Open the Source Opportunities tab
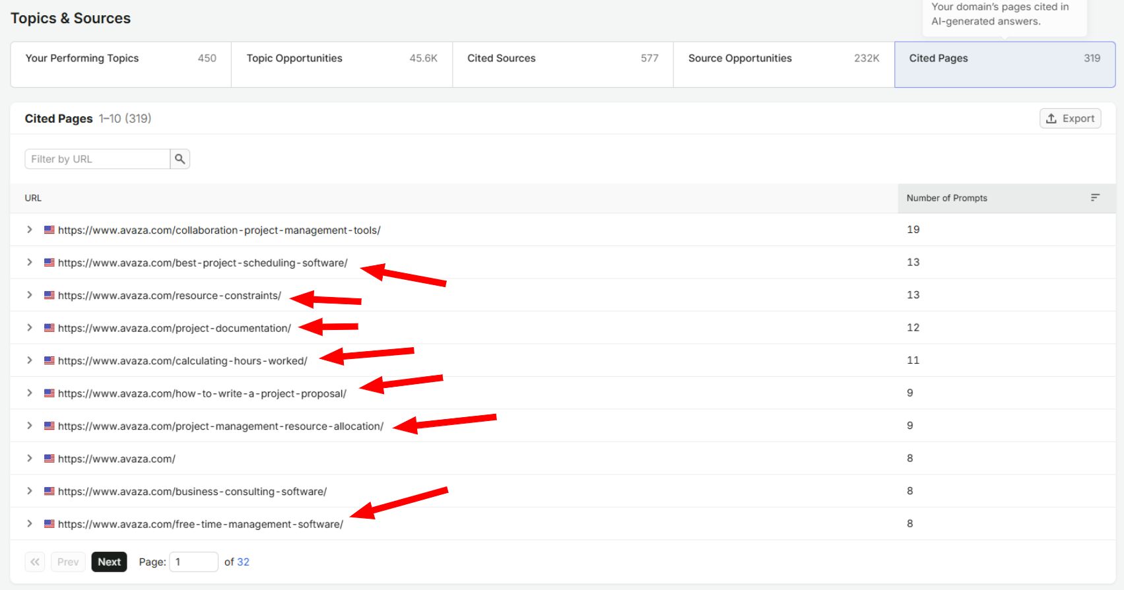This screenshot has width=1124, height=590. pyautogui.click(x=784, y=65)
